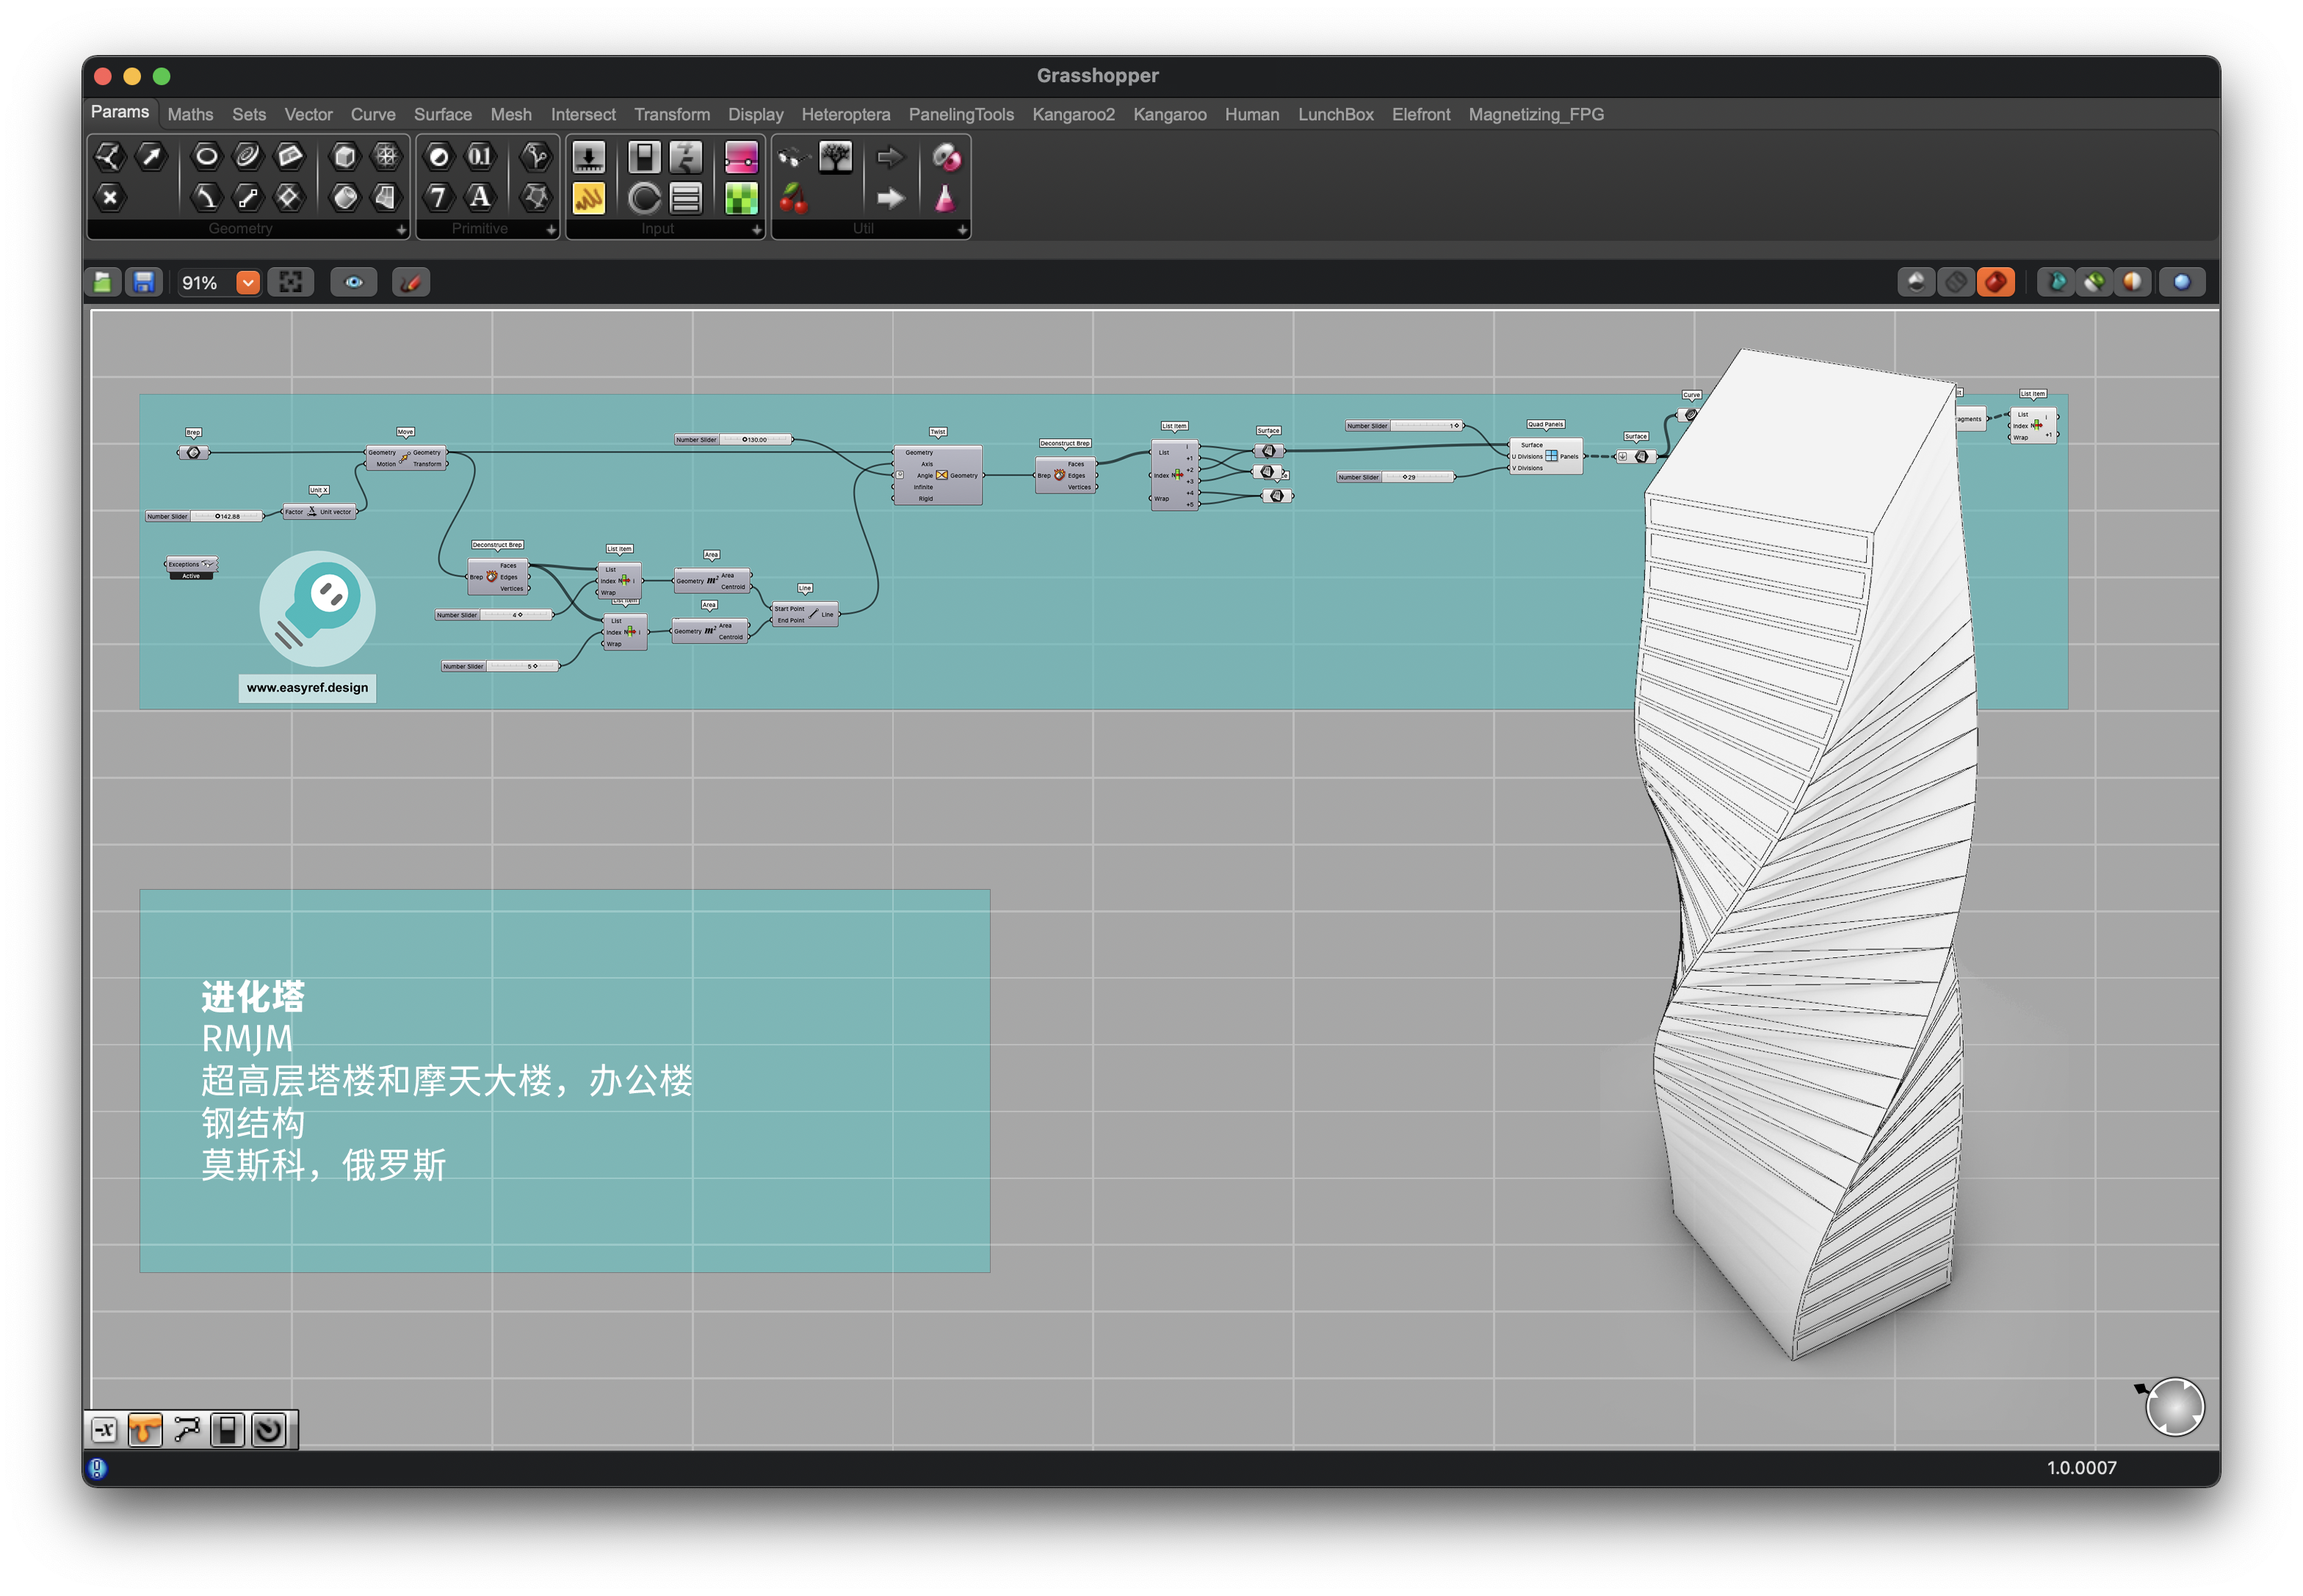Select the Circle geometry parameter icon

point(206,156)
